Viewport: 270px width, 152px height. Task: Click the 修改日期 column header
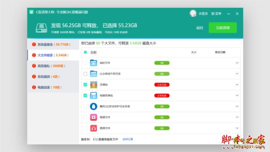pos(220,52)
